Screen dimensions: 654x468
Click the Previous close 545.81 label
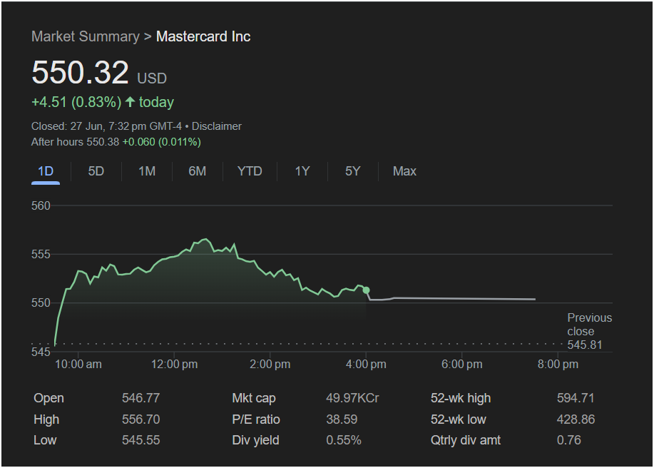point(589,331)
